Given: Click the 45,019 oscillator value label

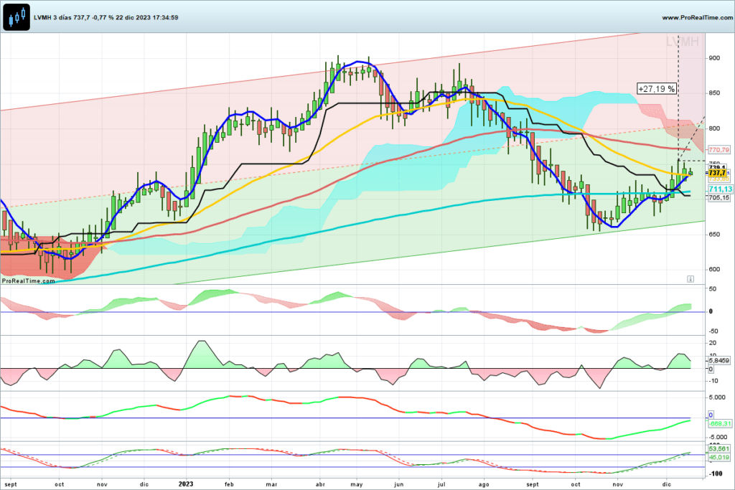Looking at the screenshot, I should pos(718,457).
